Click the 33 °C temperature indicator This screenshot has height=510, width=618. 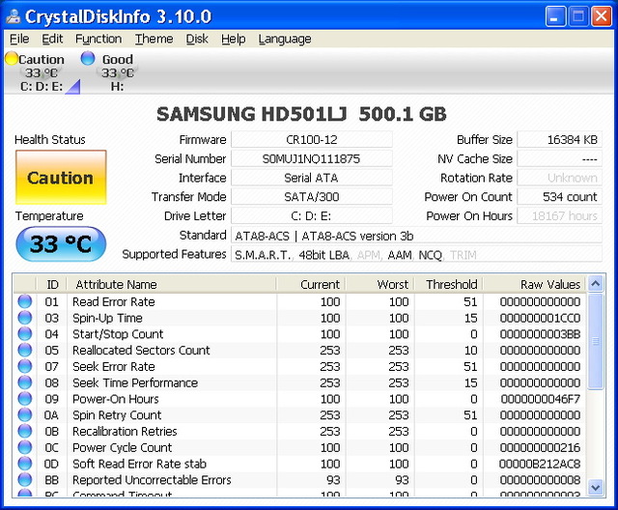(61, 244)
